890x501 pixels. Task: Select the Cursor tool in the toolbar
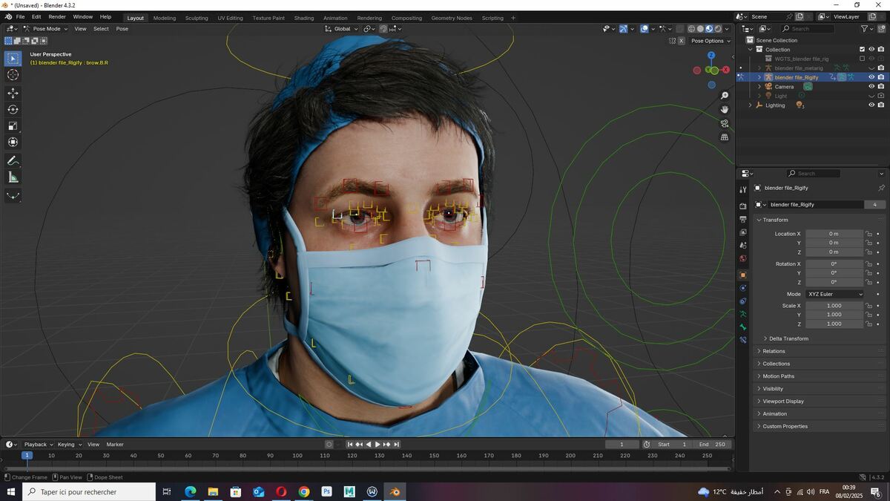point(13,75)
